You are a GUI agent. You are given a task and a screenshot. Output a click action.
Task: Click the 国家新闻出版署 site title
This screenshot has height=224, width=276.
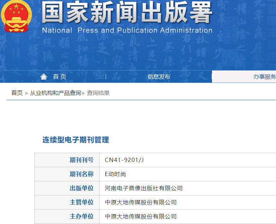(127, 13)
